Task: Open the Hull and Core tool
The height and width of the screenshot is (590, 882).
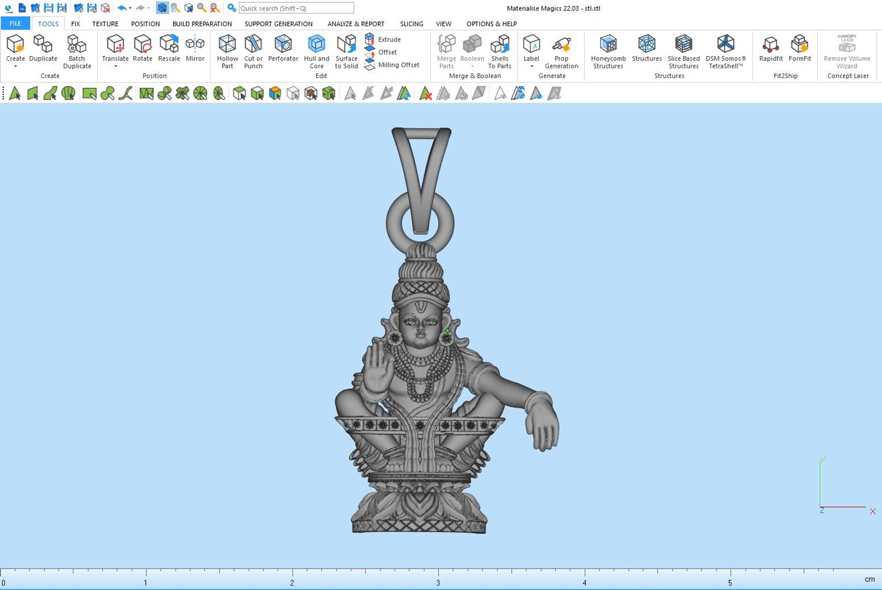Action: (x=316, y=51)
